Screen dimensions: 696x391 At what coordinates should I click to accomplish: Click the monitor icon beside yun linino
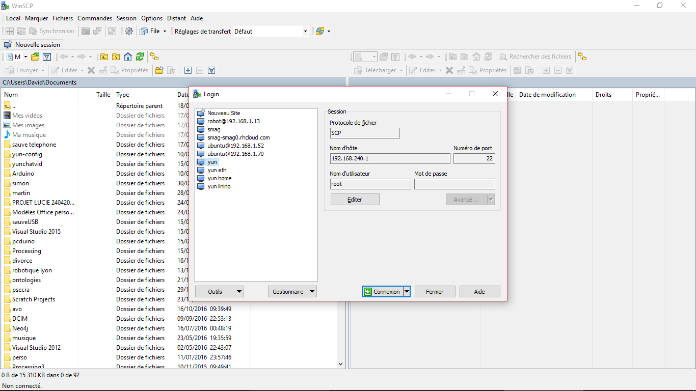click(x=201, y=186)
